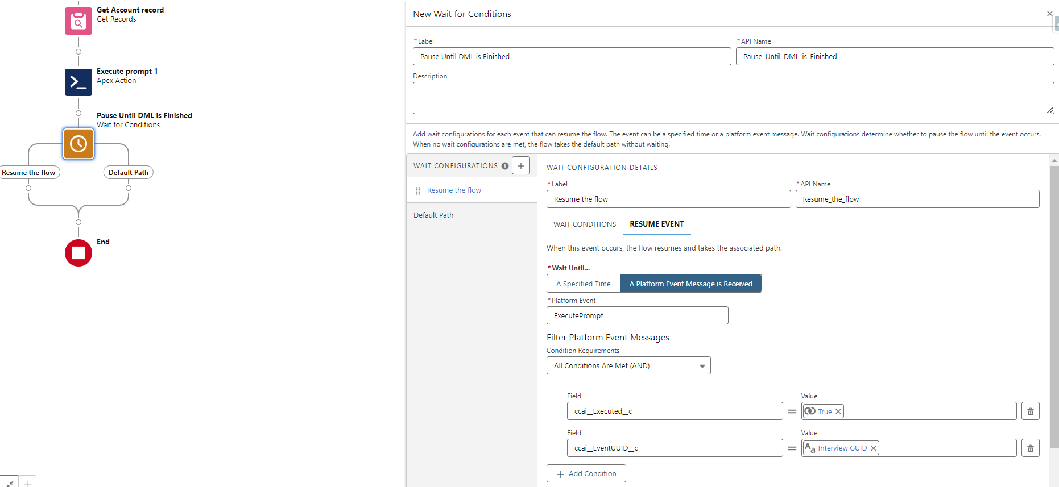
Task: Click the Pause Until DML wait clock icon
Action: pos(78,144)
